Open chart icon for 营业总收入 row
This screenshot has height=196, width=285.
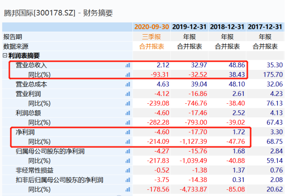(128, 65)
